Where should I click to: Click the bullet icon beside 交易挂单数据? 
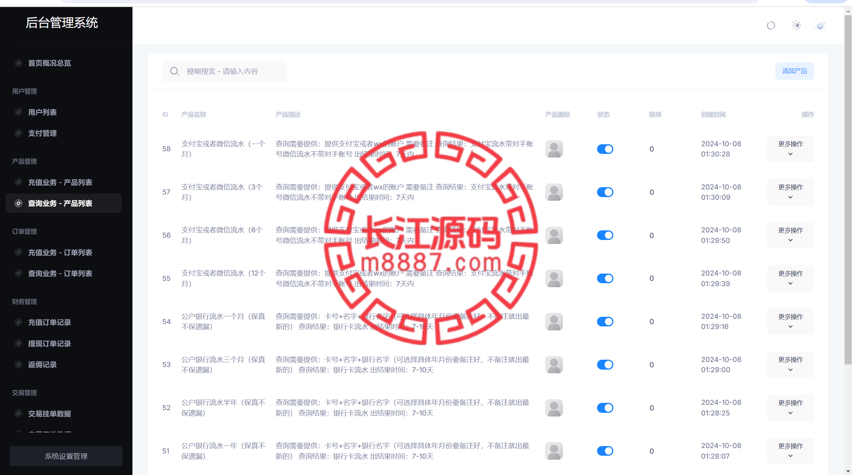(19, 414)
